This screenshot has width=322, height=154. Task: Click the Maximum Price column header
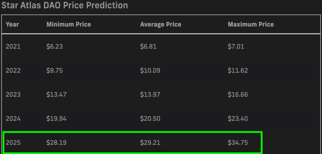coord(251,25)
